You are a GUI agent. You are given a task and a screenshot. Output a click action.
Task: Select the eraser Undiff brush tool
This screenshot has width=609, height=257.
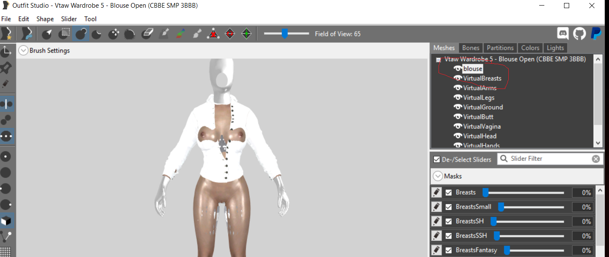147,33
